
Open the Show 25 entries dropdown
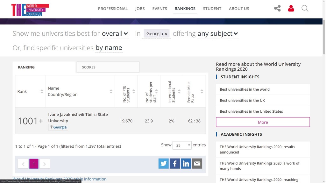point(182,145)
